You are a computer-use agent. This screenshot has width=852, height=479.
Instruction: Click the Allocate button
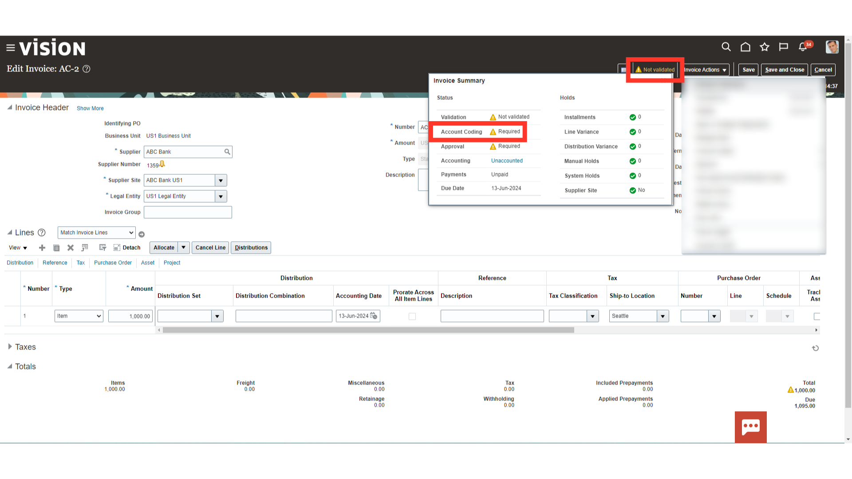pos(164,247)
